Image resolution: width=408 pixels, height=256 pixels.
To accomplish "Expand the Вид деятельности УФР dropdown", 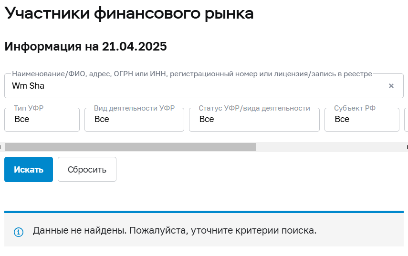I will point(134,119).
